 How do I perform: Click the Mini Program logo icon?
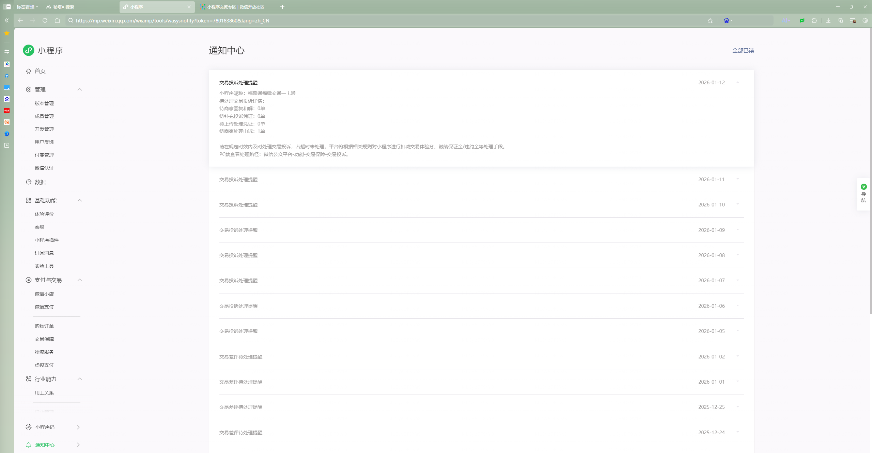[29, 50]
